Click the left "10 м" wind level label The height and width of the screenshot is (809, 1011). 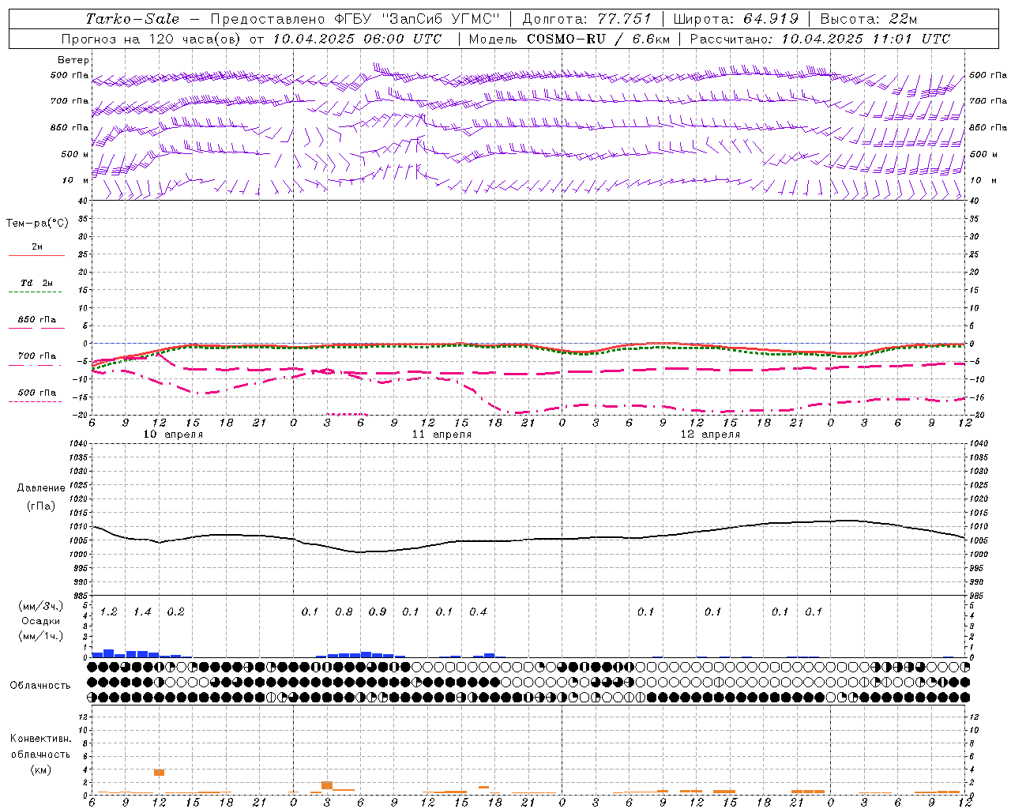(x=76, y=180)
